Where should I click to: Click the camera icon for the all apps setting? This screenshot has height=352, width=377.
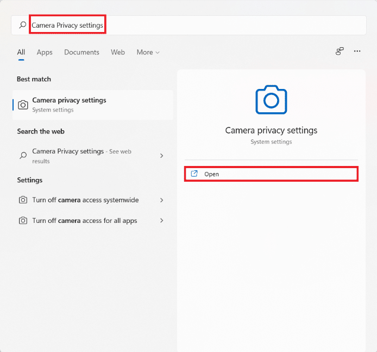(x=23, y=221)
